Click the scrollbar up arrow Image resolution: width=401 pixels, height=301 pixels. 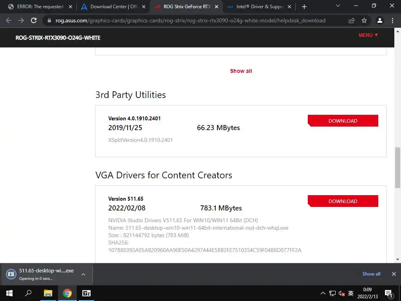pyautogui.click(x=397, y=31)
